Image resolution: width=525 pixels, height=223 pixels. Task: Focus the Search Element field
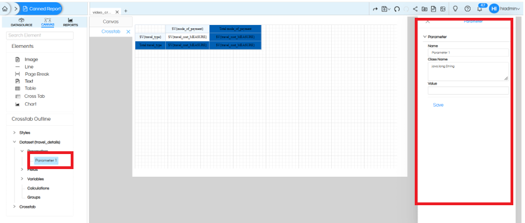click(x=40, y=36)
